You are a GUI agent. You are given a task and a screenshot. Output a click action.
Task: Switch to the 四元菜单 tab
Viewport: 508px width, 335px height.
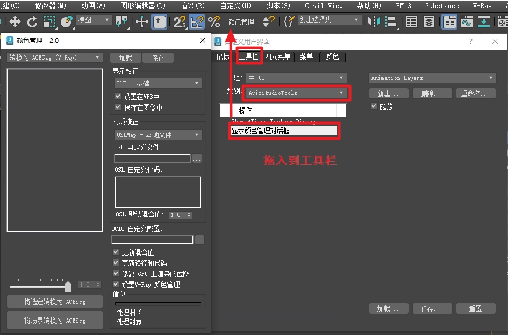[x=277, y=57]
